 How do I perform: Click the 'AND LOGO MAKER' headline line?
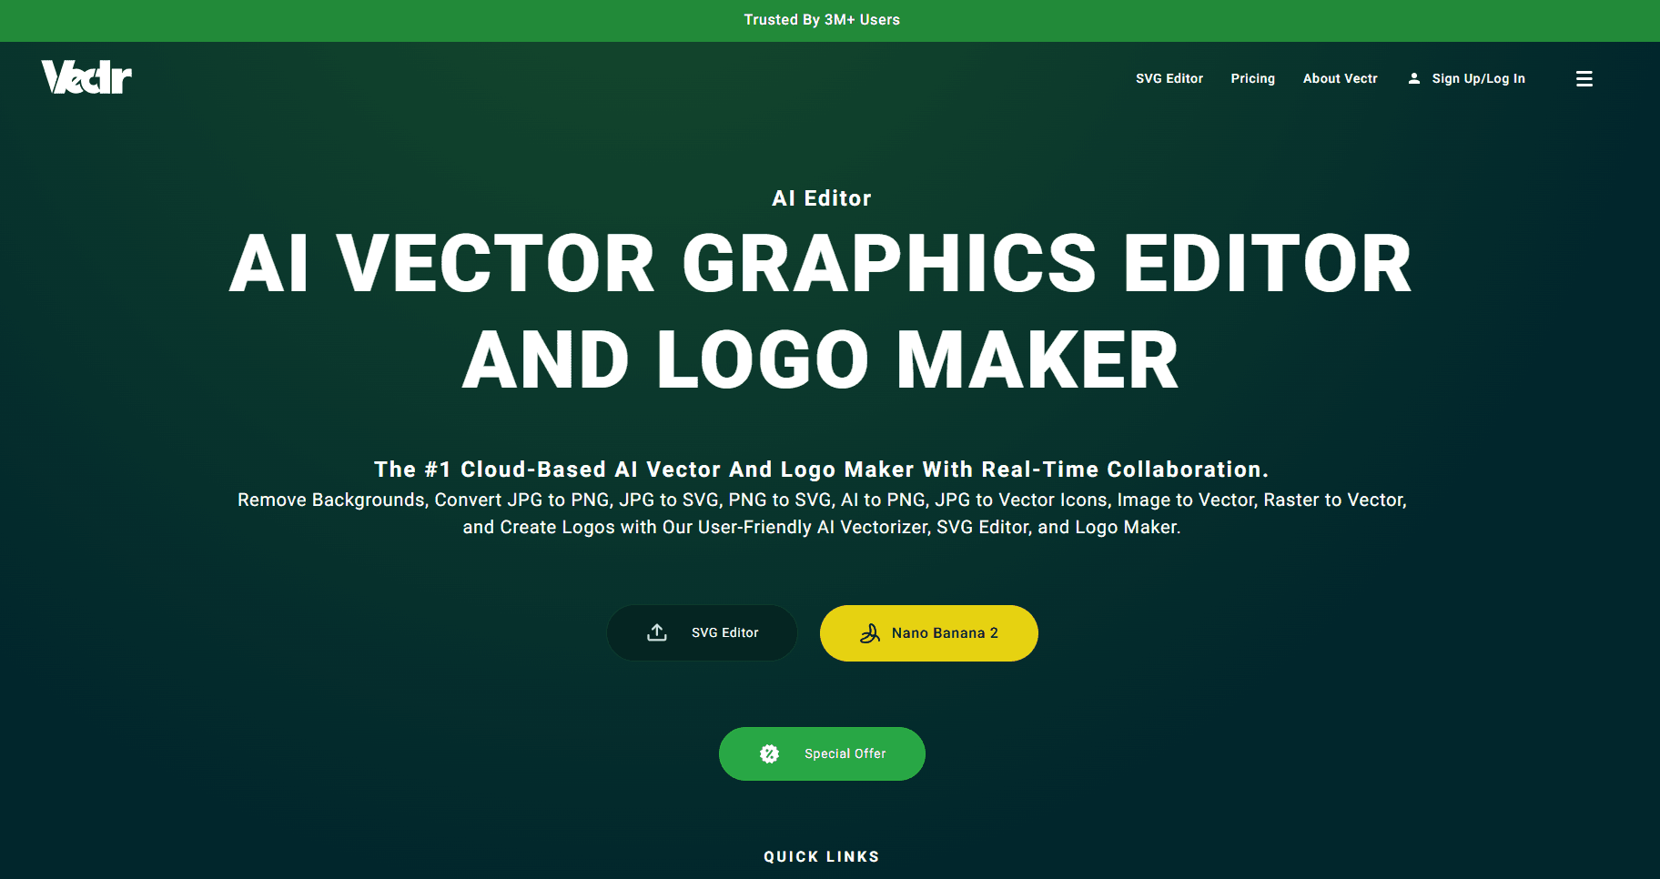(821, 360)
